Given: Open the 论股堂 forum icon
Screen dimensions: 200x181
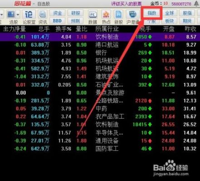Looking at the screenshot, I should click(29, 14).
